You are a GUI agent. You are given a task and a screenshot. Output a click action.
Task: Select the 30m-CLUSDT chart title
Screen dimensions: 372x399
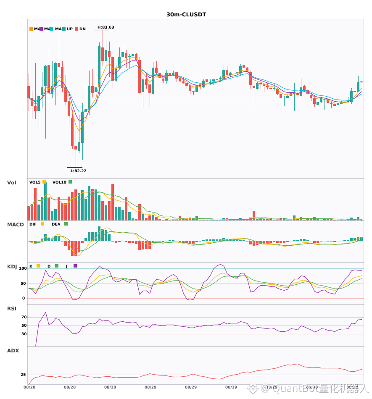(x=186, y=15)
